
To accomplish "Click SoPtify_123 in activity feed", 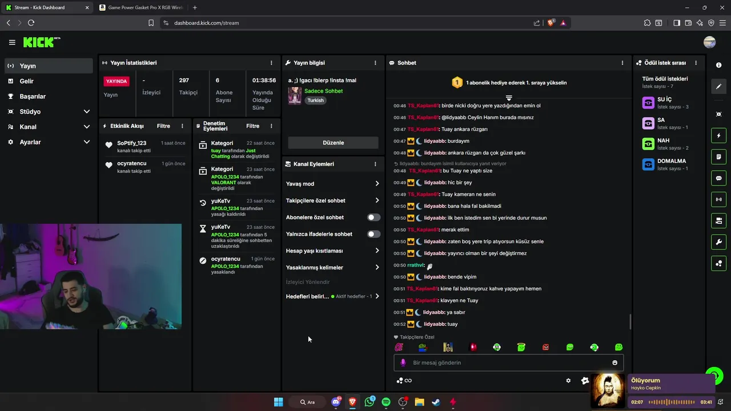I will pyautogui.click(x=132, y=143).
